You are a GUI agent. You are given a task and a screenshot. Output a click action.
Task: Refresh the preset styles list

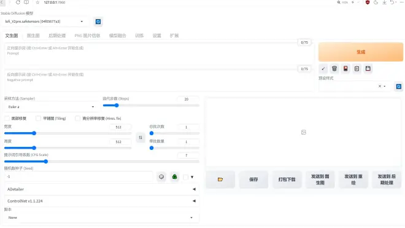coord(398,87)
